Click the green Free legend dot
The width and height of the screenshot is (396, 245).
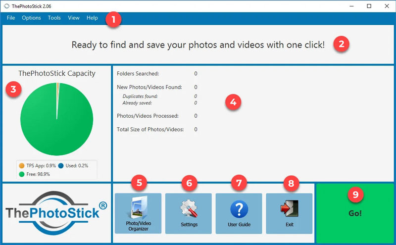coord(22,174)
